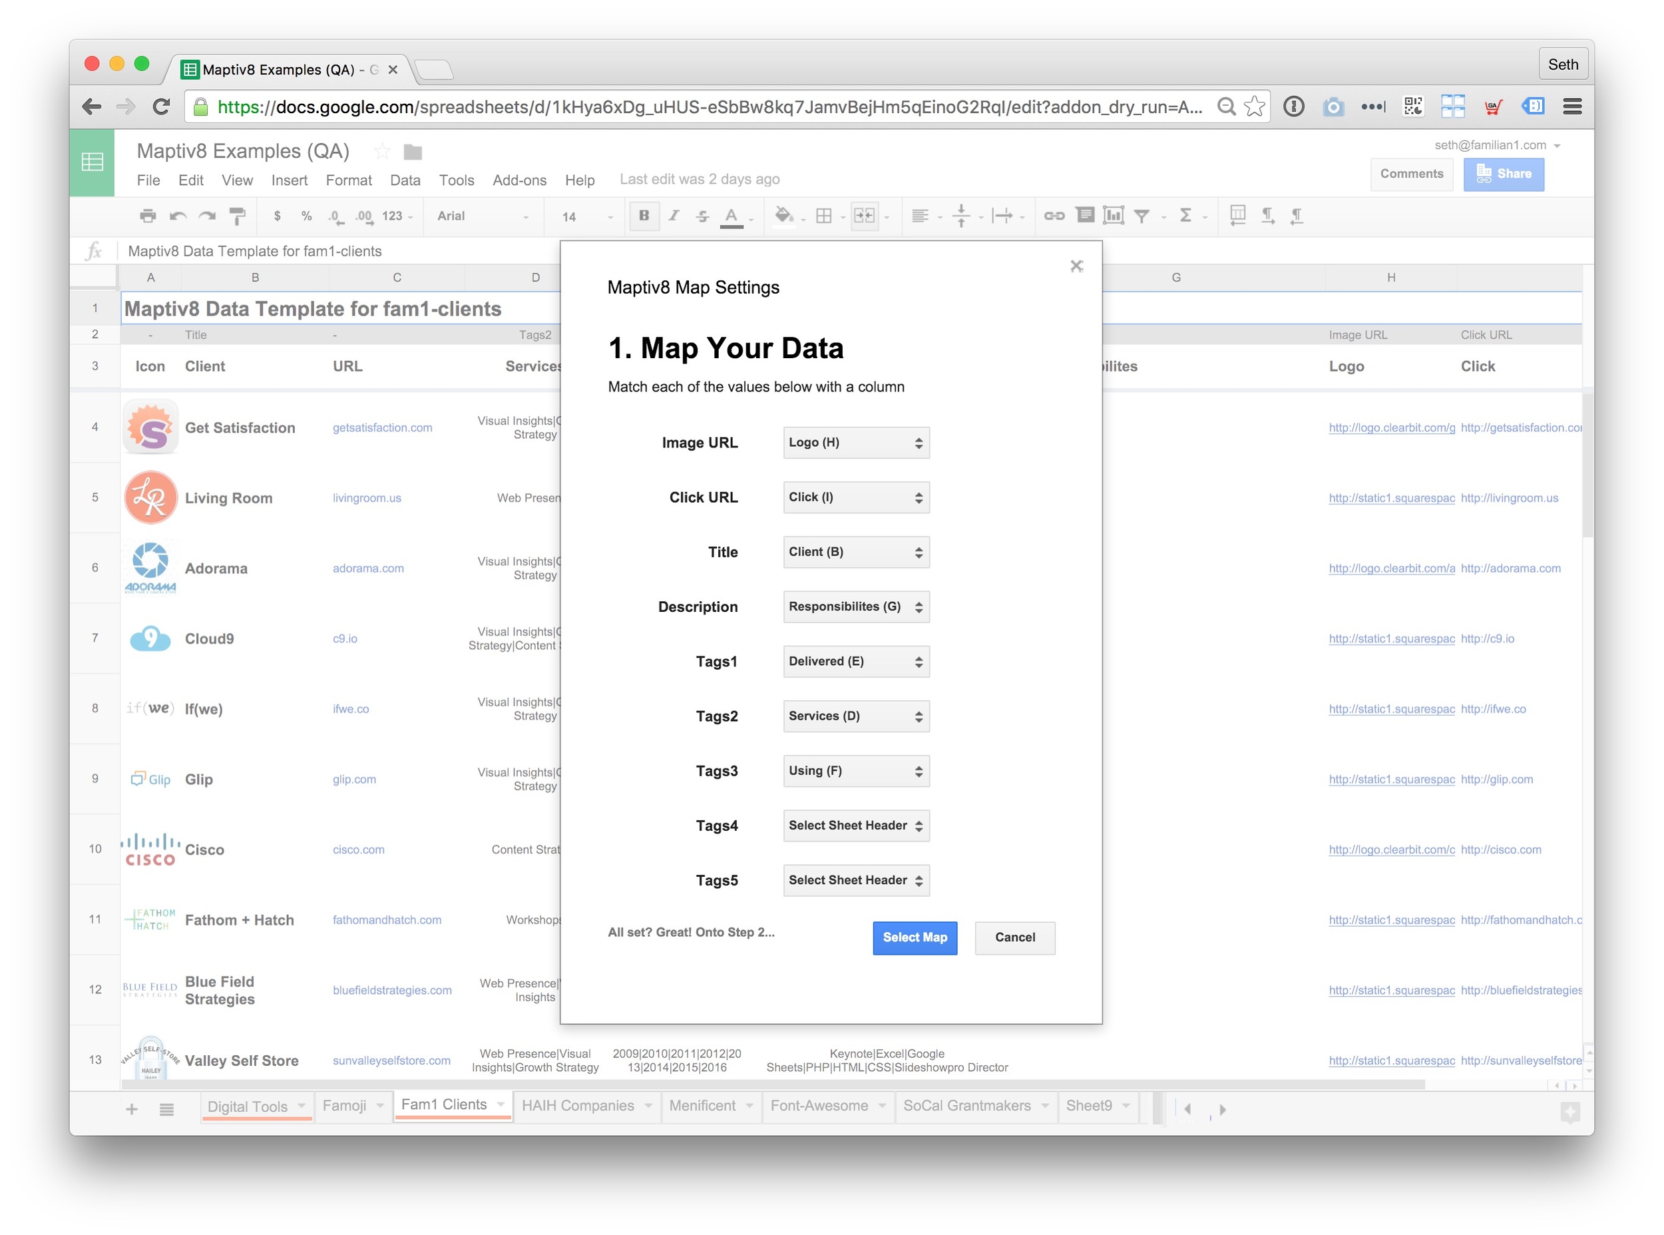Open the Tags5 Select Sheet Header dropdown
This screenshot has width=1664, height=1235.
pyautogui.click(x=856, y=880)
